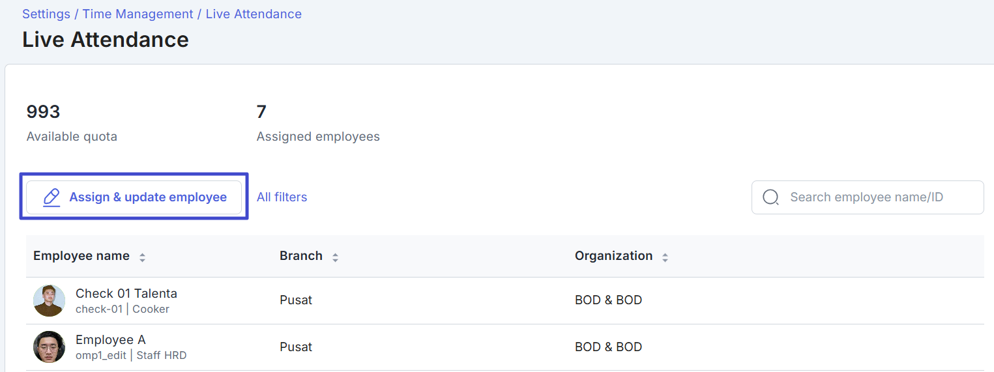Open Employee A's avatar picture
Image resolution: width=994 pixels, height=372 pixels.
tap(49, 347)
